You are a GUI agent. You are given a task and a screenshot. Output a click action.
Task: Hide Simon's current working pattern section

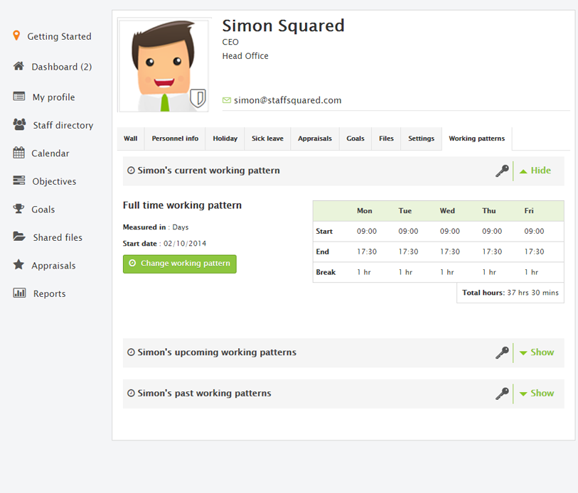tap(537, 170)
